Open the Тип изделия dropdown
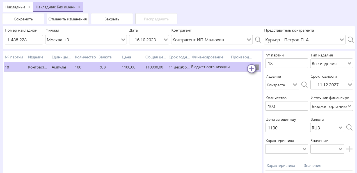Screen dimensions: 357x173 click(x=350, y=63)
